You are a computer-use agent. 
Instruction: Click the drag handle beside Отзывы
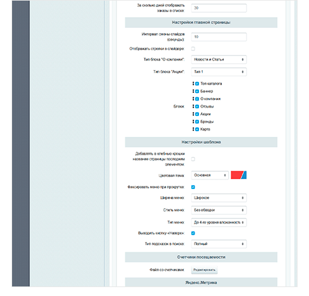(x=193, y=106)
